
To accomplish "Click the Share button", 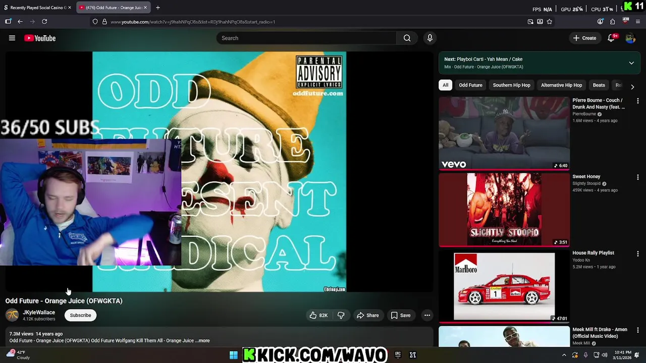I will pos(367,315).
